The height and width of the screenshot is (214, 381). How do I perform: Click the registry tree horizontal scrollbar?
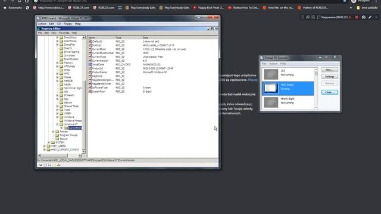click(x=60, y=155)
